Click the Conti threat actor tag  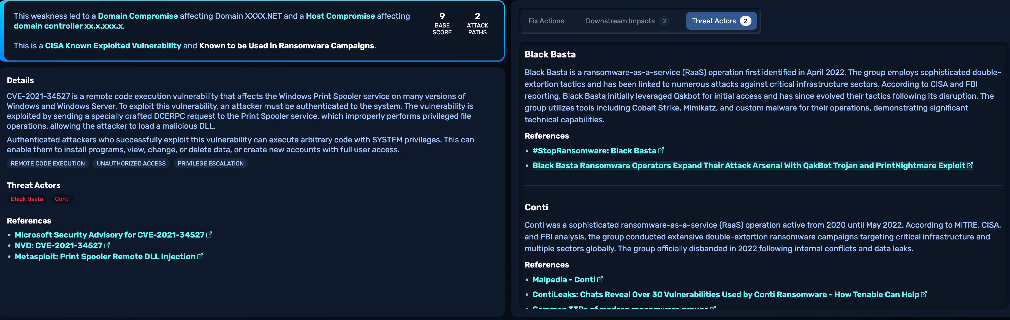point(62,199)
